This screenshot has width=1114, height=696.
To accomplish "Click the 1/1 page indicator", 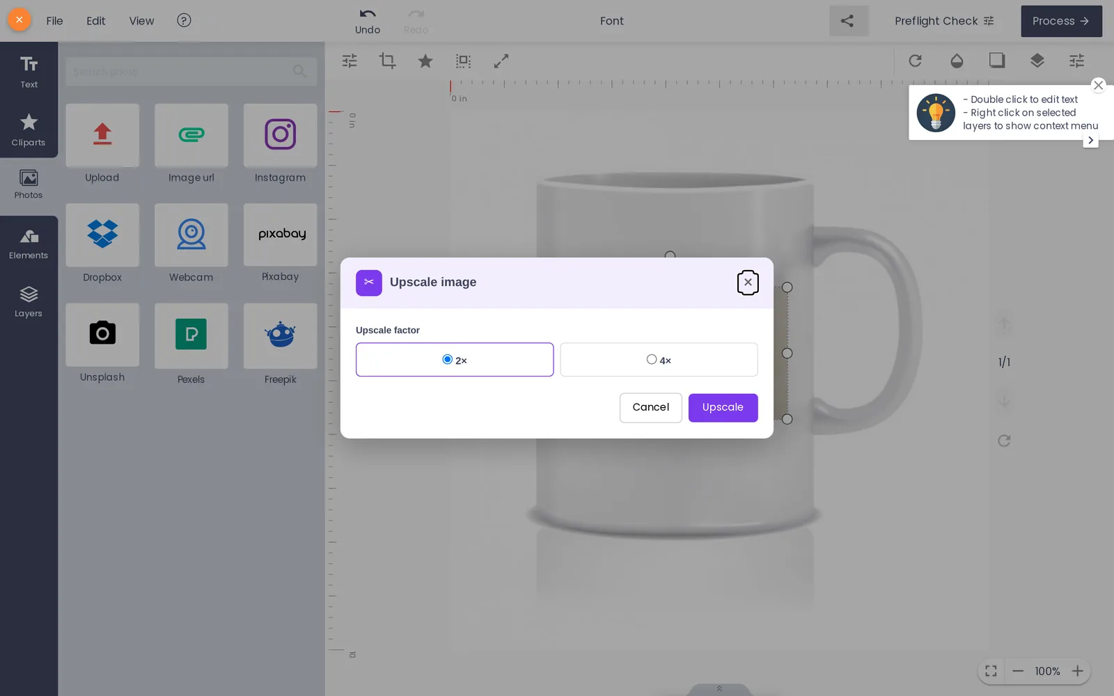I will pos(1004,362).
